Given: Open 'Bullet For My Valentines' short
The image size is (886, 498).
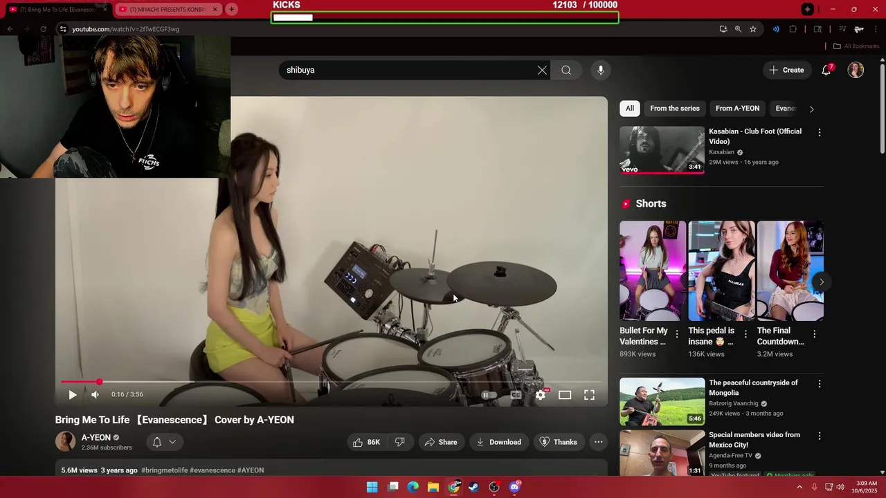Looking at the screenshot, I should (x=653, y=270).
